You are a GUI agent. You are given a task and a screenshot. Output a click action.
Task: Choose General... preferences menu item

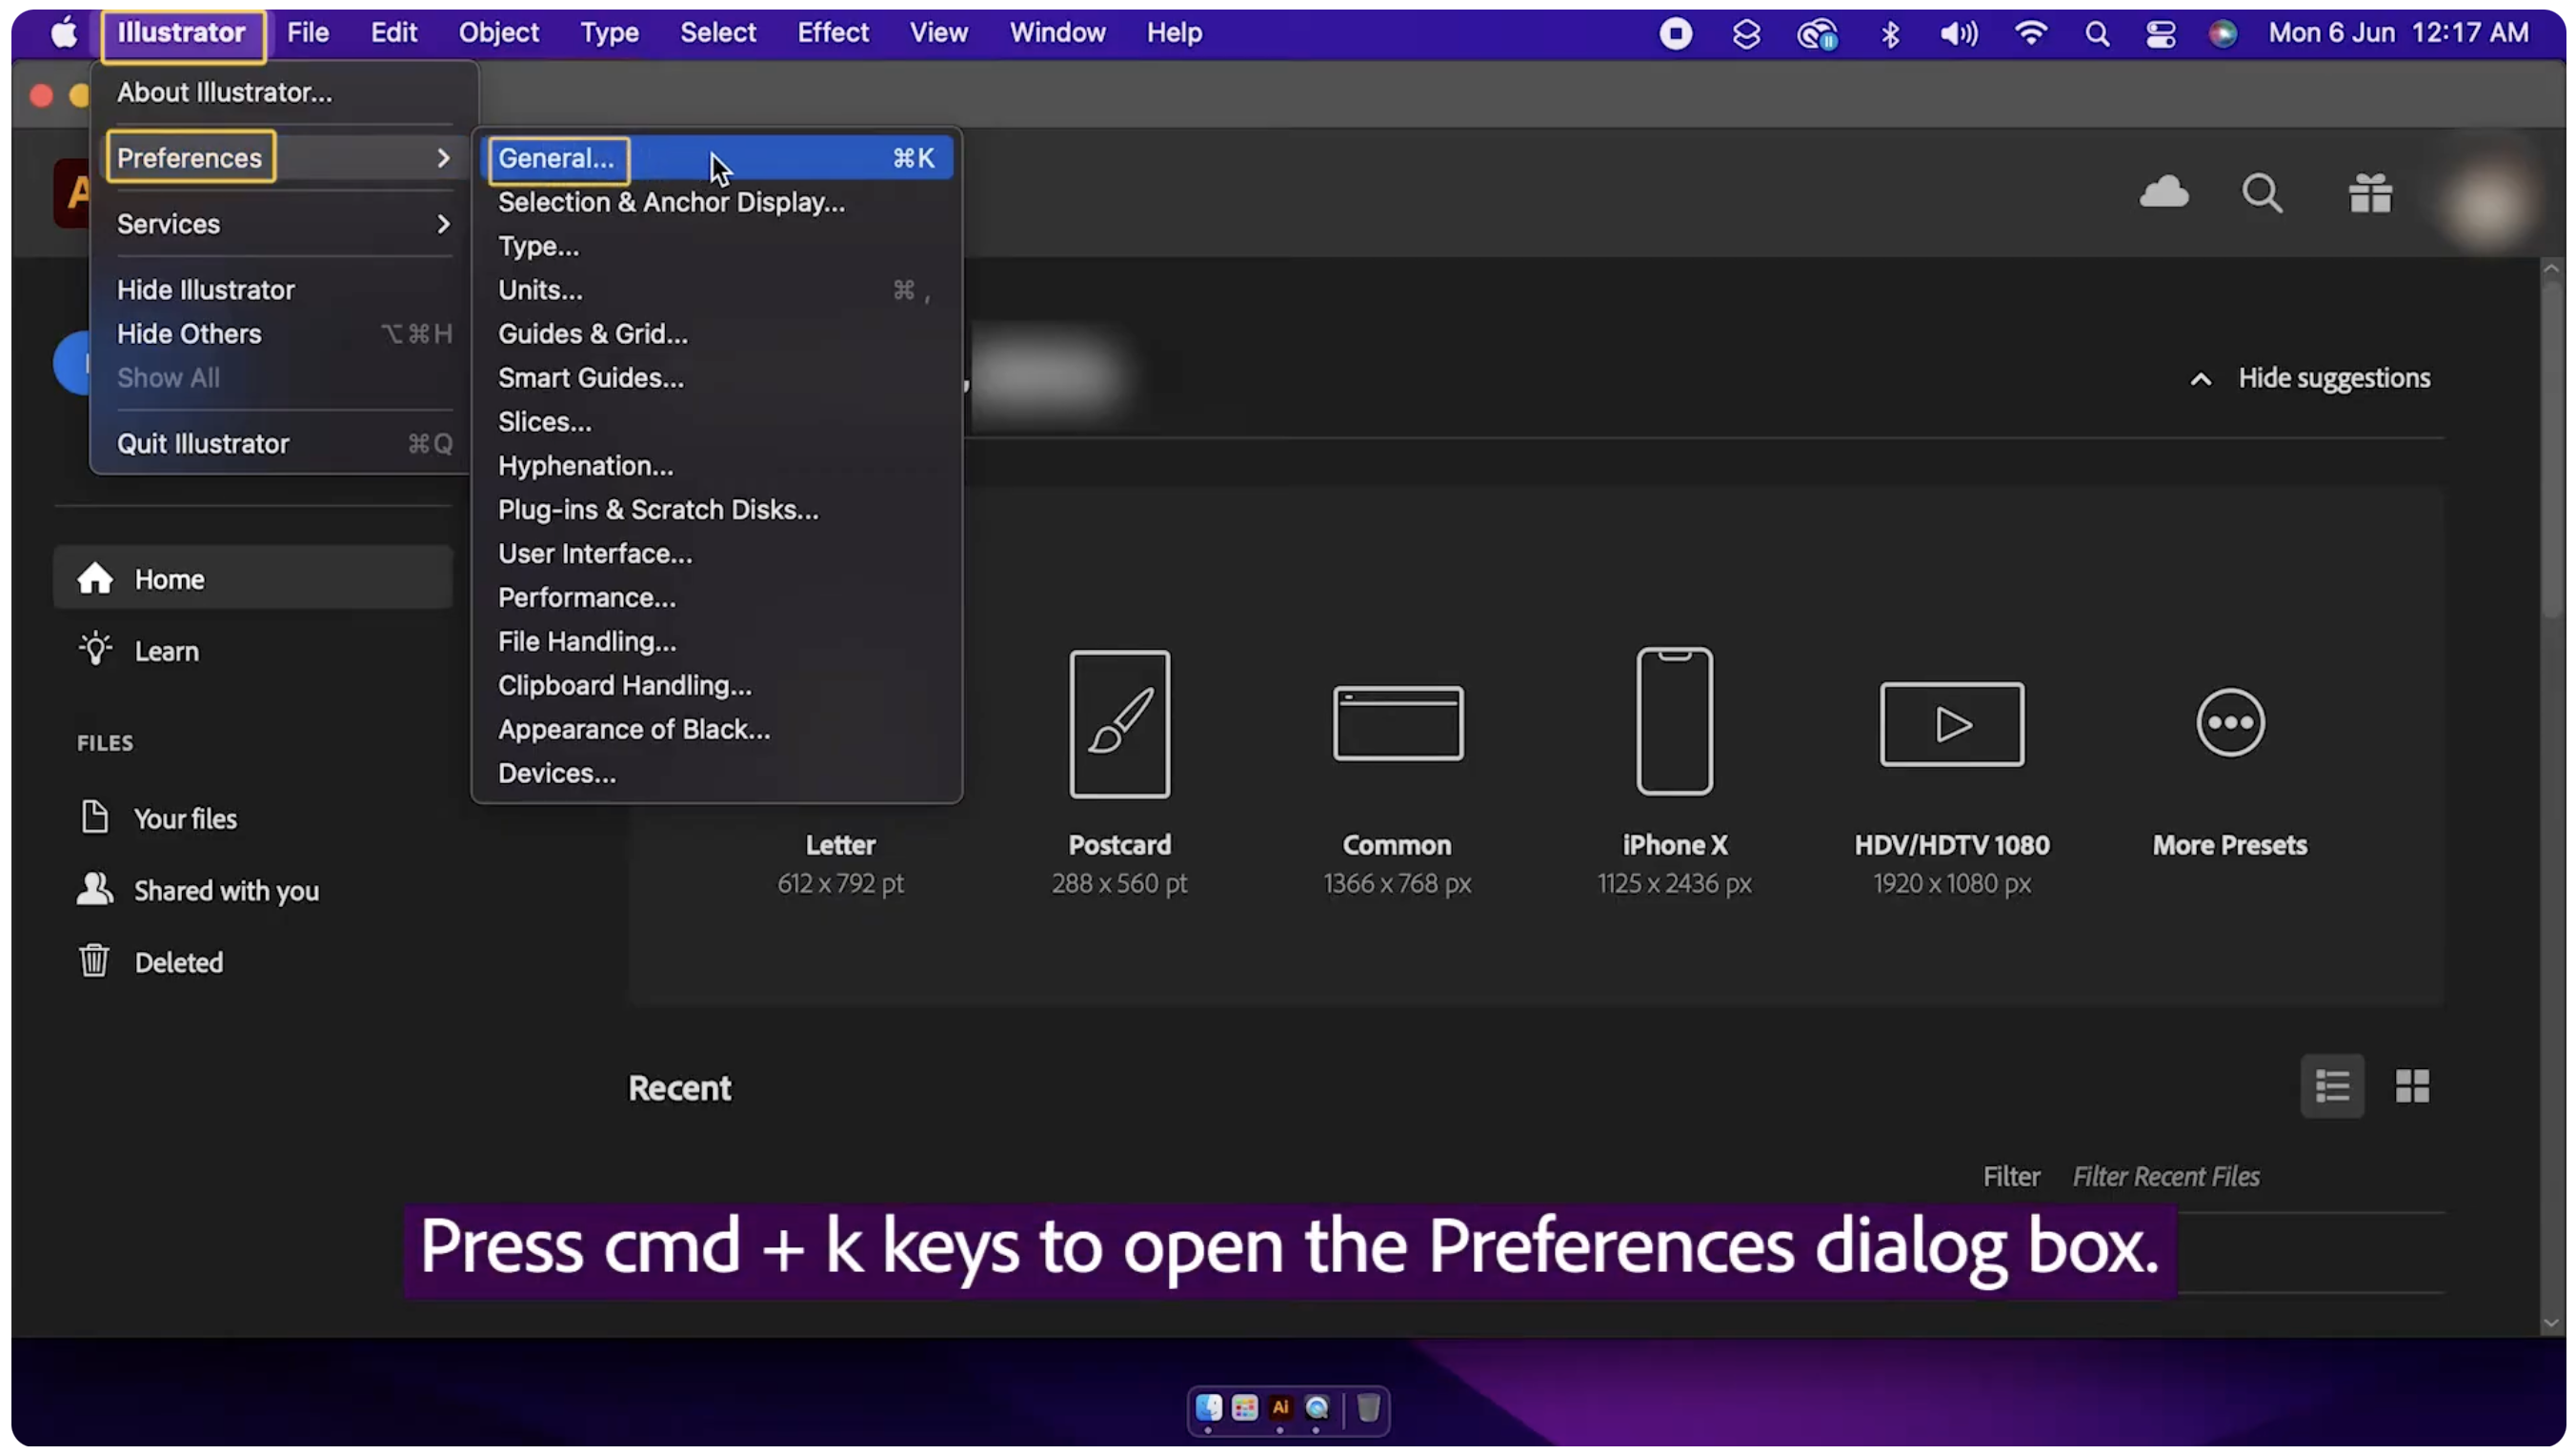pos(556,158)
